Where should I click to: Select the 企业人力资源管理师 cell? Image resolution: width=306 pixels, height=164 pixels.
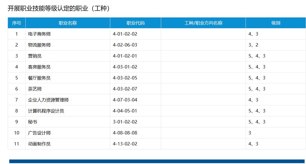48,100
